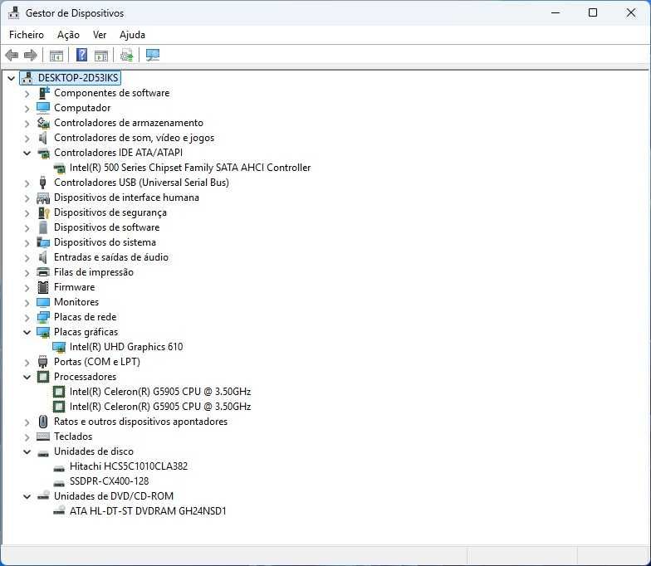Click the key icon of Dispositivos de segurança
This screenshot has width=651, height=566.
(43, 212)
